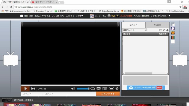Screen dimensions: 189x106
Task: Expand the その他 menu in header
Action: 79,16
